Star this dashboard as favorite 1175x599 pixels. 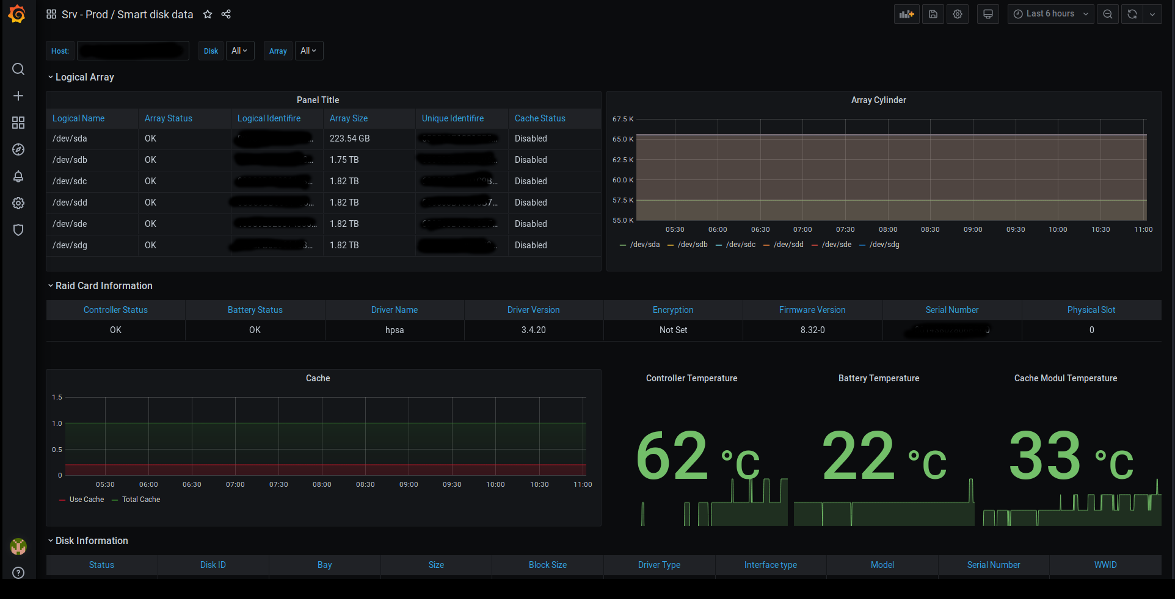(x=208, y=14)
